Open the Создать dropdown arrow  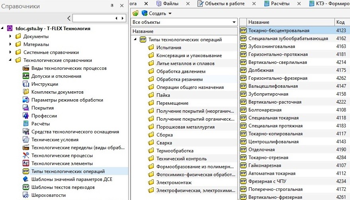click(x=170, y=13)
